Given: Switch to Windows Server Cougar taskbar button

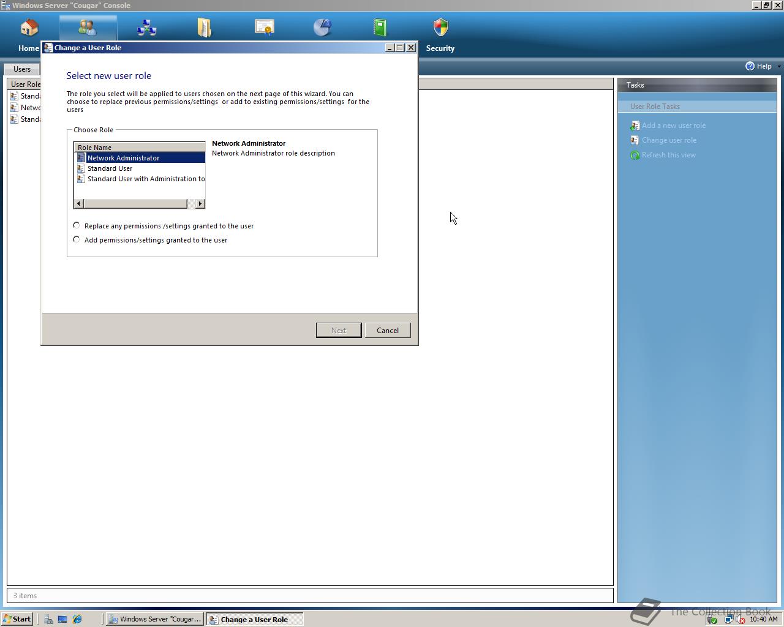Looking at the screenshot, I should coord(155,619).
